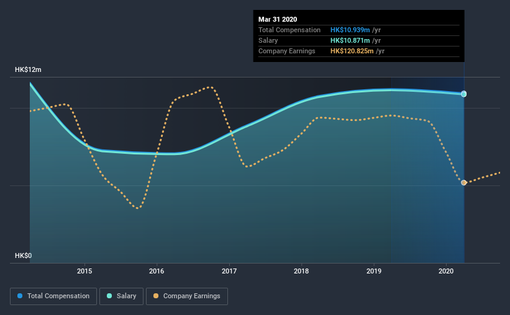Select the orange earnings data point at Mar 2020
Screen dimensions: 510x315
click(x=464, y=183)
